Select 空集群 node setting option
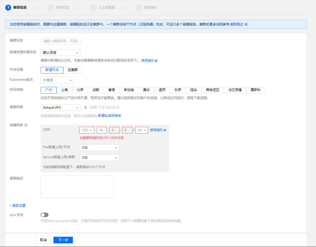Viewport: 316px width, 247px height. click(73, 70)
